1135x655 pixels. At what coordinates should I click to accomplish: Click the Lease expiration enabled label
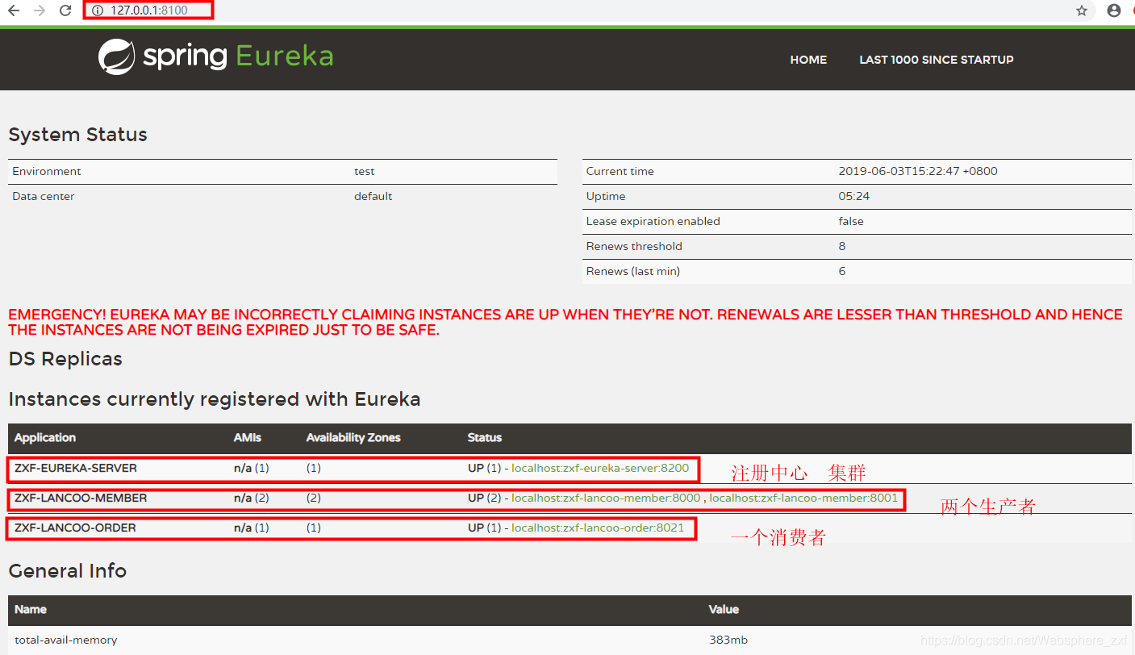pyautogui.click(x=653, y=221)
